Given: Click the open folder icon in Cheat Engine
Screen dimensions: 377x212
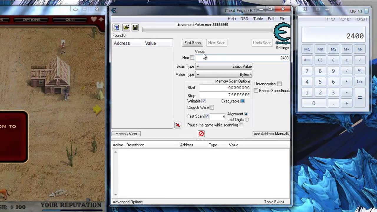Looking at the screenshot, I should click(126, 28).
